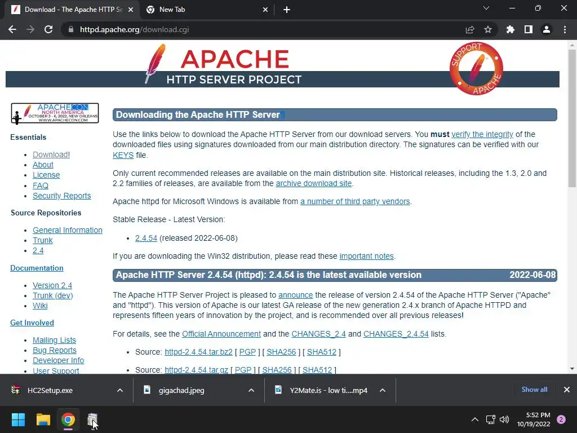Open the announce link
The image size is (577, 433).
click(x=295, y=295)
